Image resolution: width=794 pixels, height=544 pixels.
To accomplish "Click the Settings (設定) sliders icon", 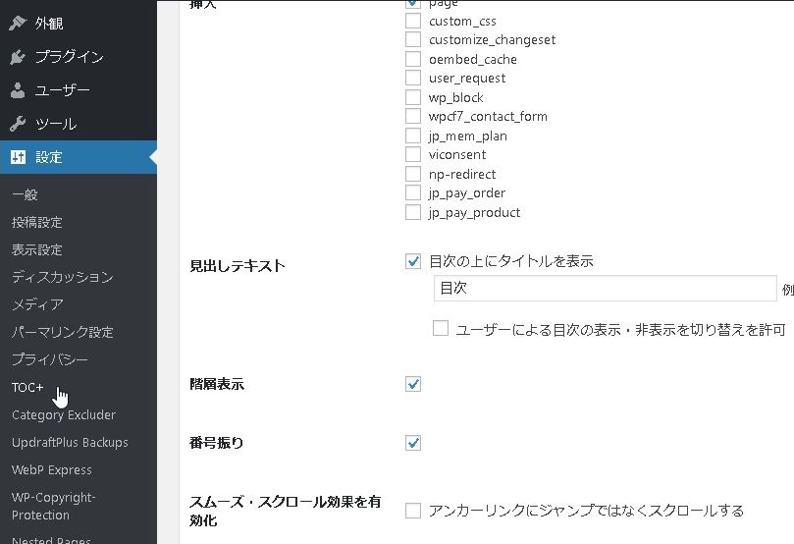I will [x=19, y=157].
